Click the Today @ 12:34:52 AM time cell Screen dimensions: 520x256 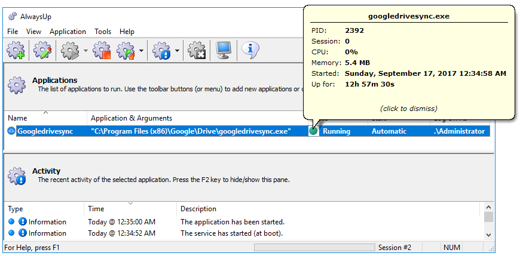coord(121,233)
